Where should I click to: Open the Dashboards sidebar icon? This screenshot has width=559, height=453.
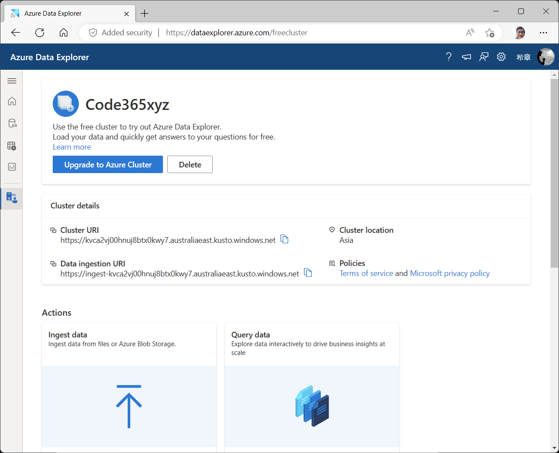pyautogui.click(x=12, y=167)
